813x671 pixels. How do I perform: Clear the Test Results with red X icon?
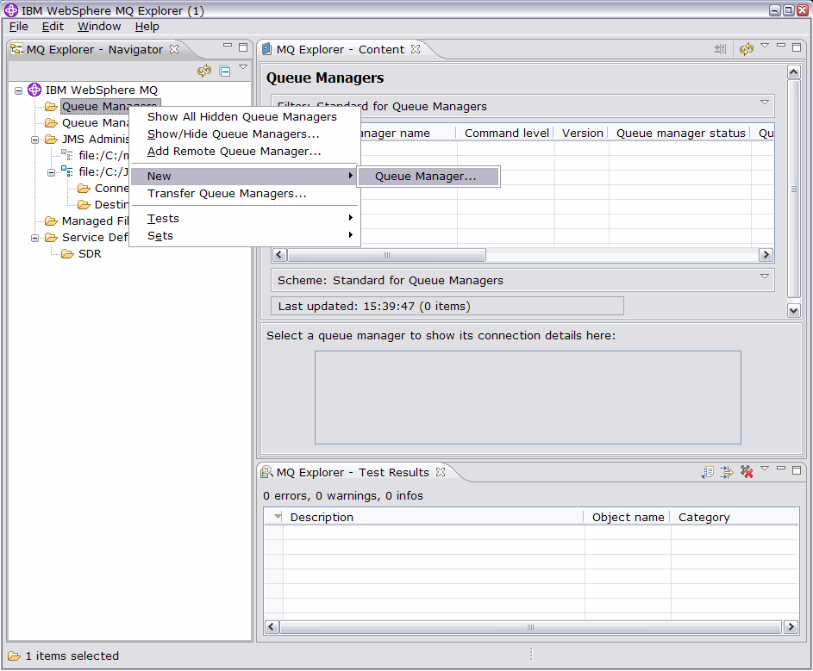pos(747,471)
